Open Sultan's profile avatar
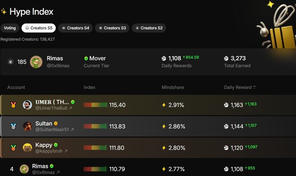 click(x=27, y=126)
